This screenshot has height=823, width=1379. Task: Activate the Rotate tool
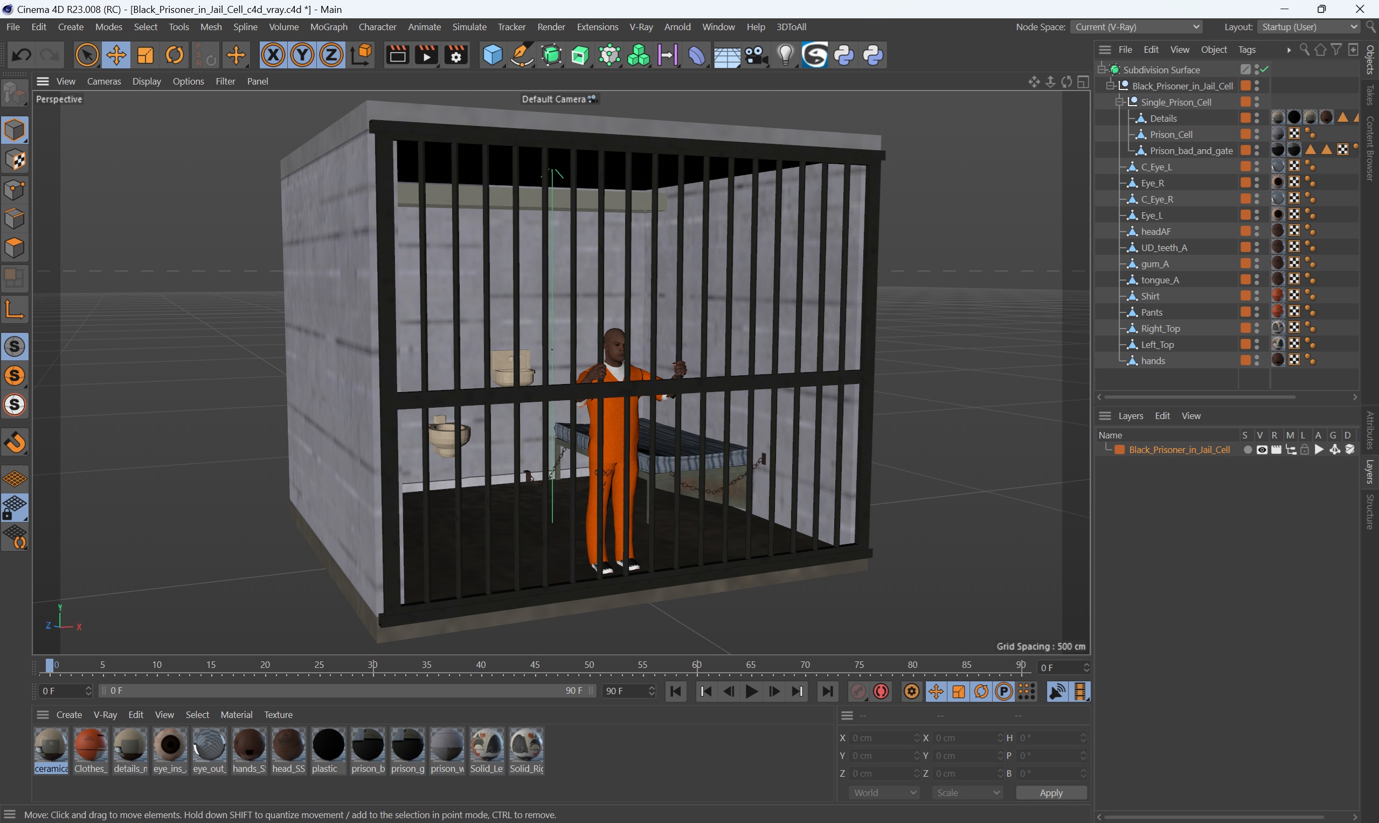coord(175,55)
